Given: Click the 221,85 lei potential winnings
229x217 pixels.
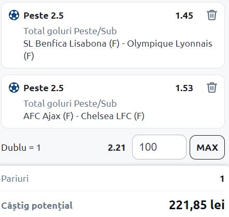Looking at the screenshot, I should [x=197, y=205].
